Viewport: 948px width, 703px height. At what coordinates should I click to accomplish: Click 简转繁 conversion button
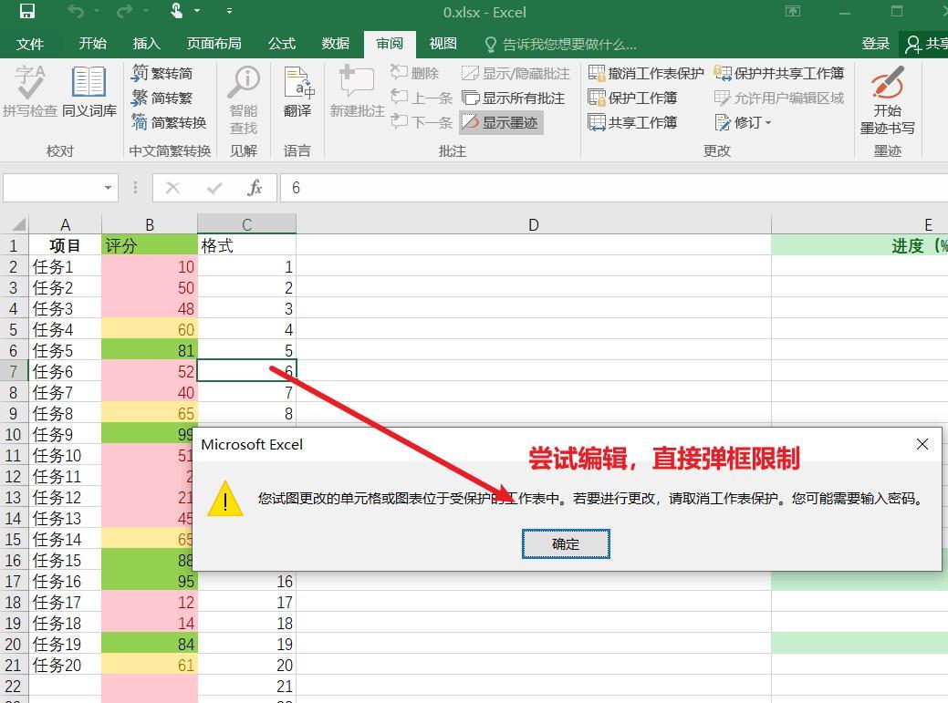(162, 98)
